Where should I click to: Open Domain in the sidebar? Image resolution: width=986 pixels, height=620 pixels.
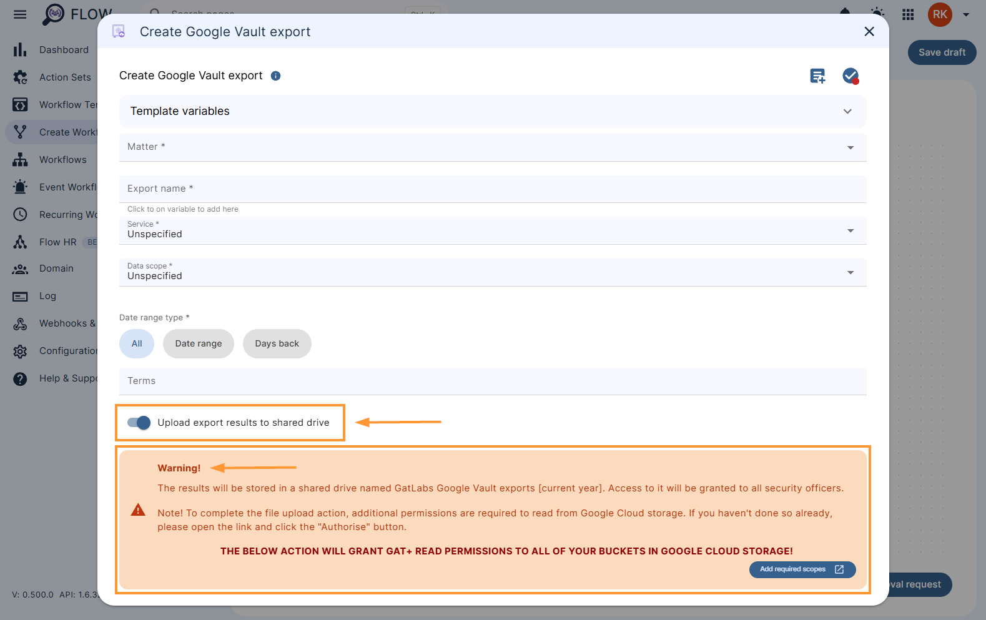click(56, 268)
